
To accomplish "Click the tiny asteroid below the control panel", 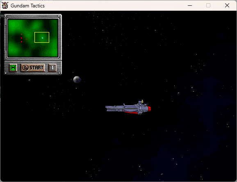I will point(30,80).
